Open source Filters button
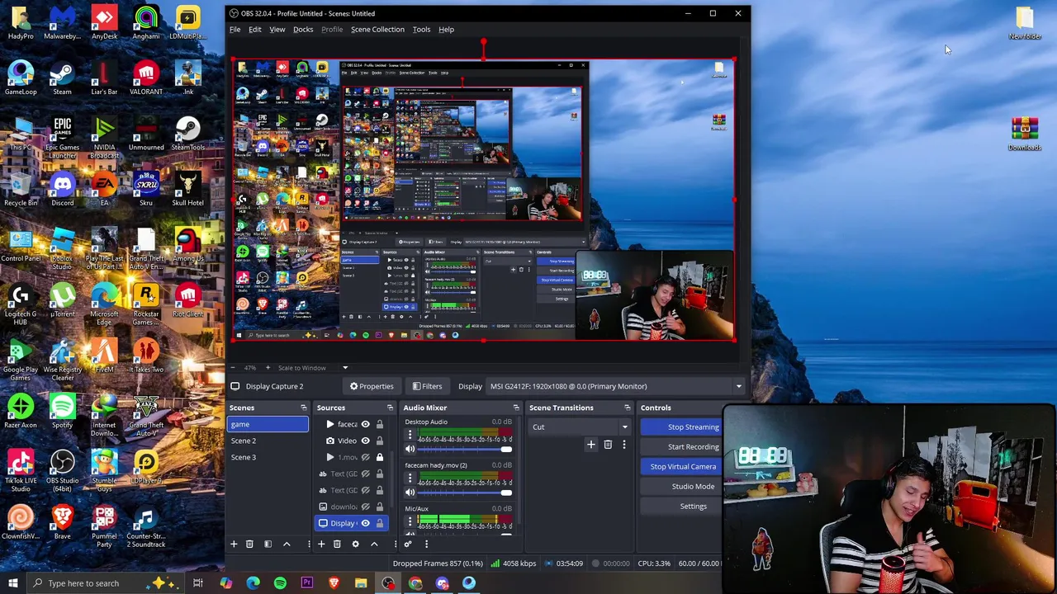Viewport: 1057px width, 594px height. click(427, 386)
